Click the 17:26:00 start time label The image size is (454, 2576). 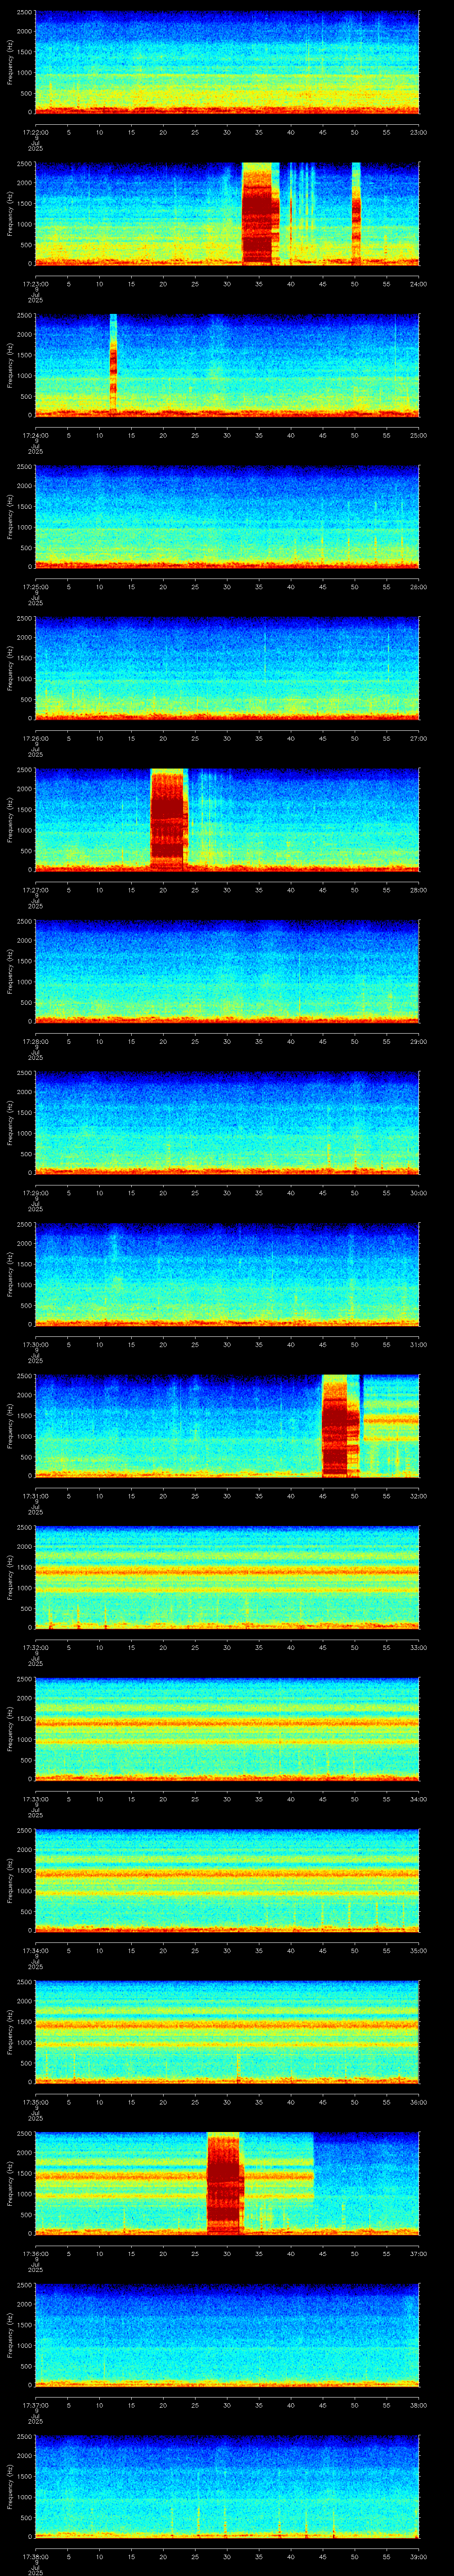[x=35, y=738]
